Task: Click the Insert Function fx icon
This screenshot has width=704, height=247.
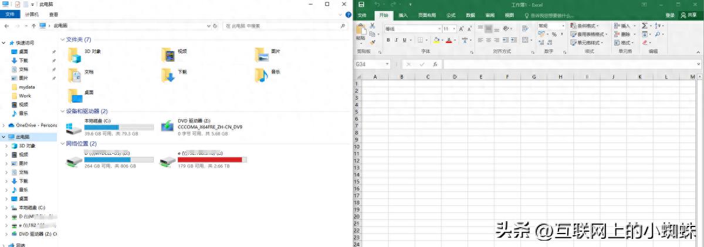Action: click(x=435, y=64)
